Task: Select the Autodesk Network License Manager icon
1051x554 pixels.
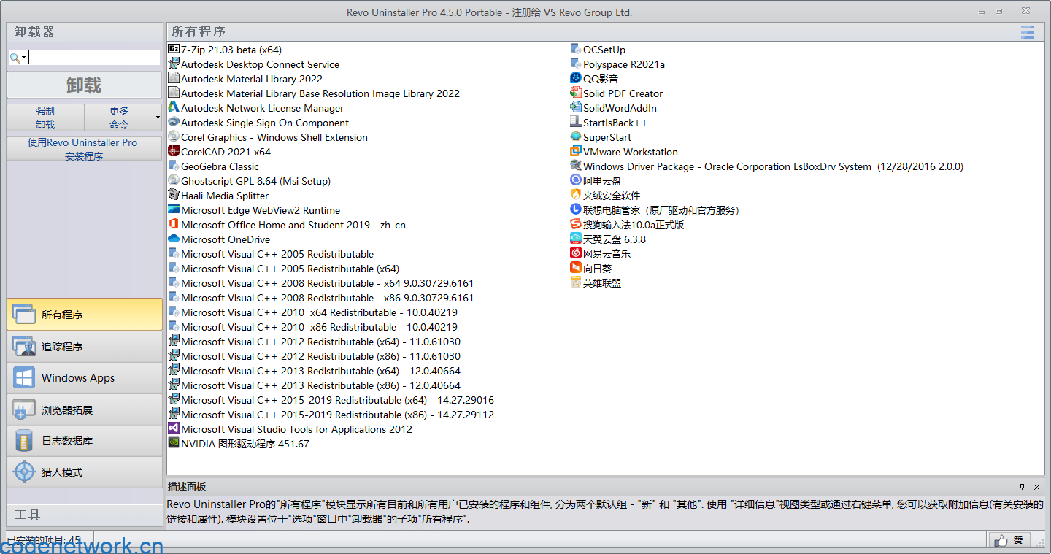Action: coord(174,108)
